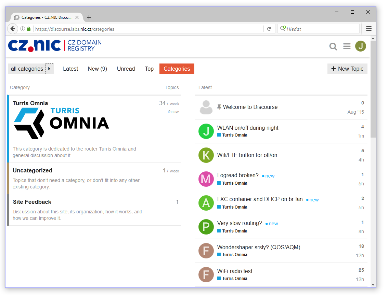Expand the all categories dropdown arrow
388x297 pixels.
[50, 69]
